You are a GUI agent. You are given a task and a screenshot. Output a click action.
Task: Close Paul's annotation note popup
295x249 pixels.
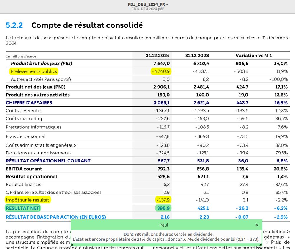click(257, 225)
